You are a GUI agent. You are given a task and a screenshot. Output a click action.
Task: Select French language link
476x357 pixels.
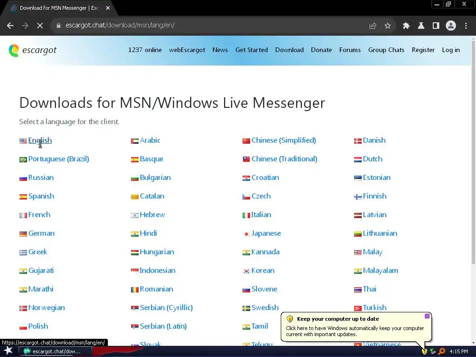[39, 215]
